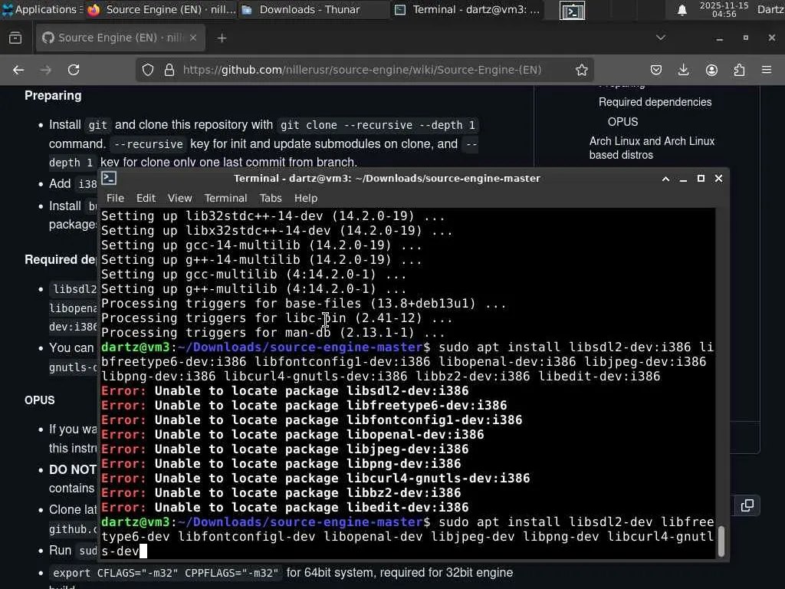Click 'git clone --recursive --depth 1' code text

[377, 125]
